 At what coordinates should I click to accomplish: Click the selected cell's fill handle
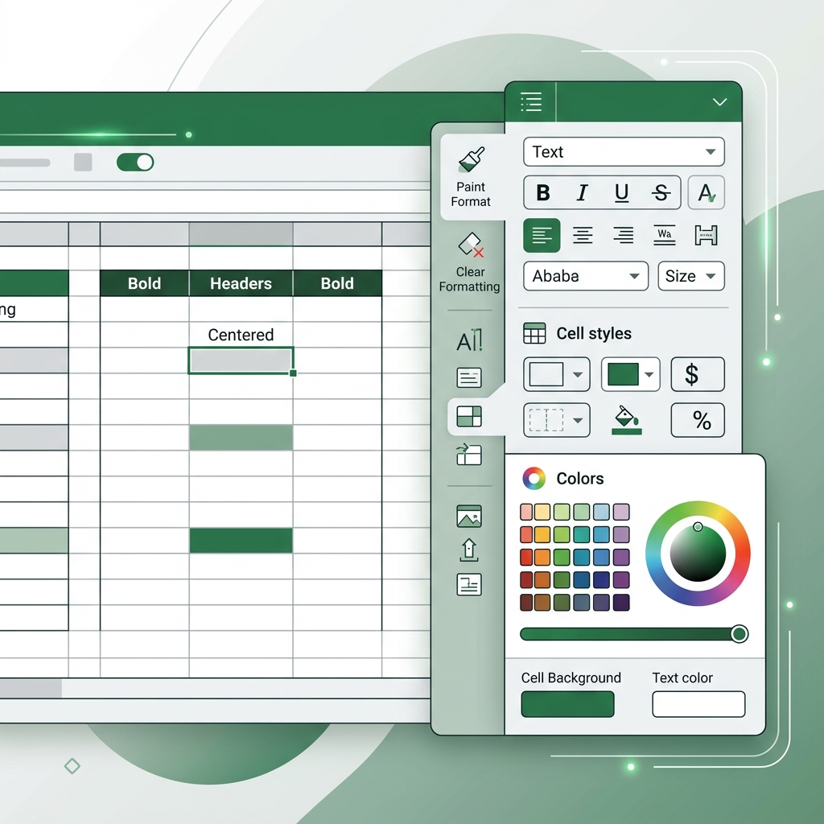pos(293,373)
